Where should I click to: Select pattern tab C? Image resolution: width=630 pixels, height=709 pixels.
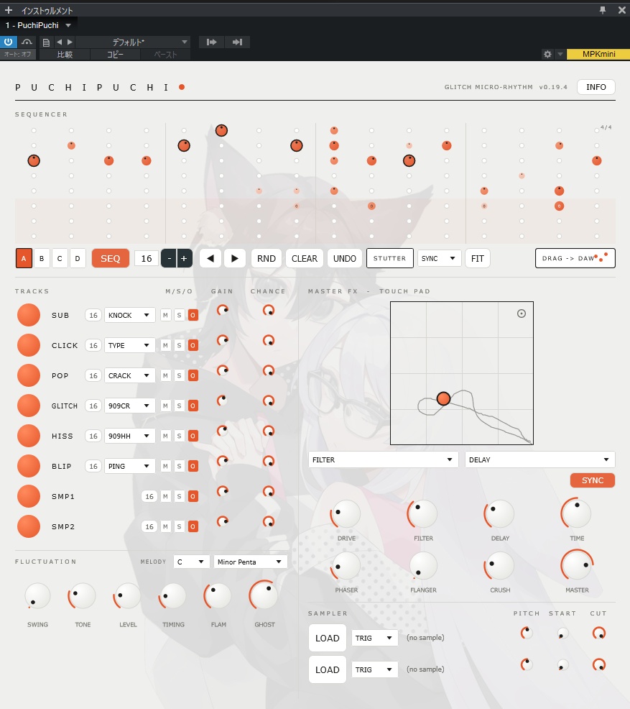(60, 258)
